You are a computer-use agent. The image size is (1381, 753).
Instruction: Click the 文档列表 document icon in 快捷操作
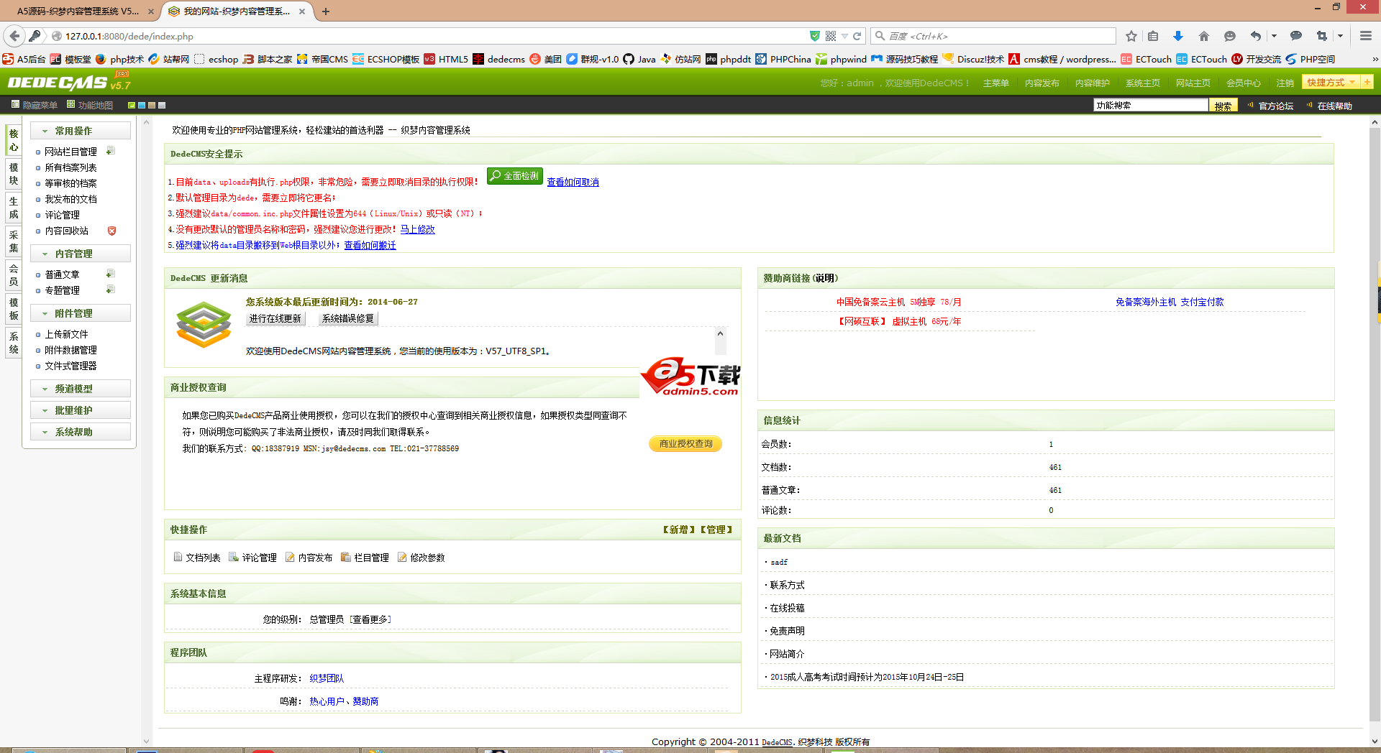178,557
